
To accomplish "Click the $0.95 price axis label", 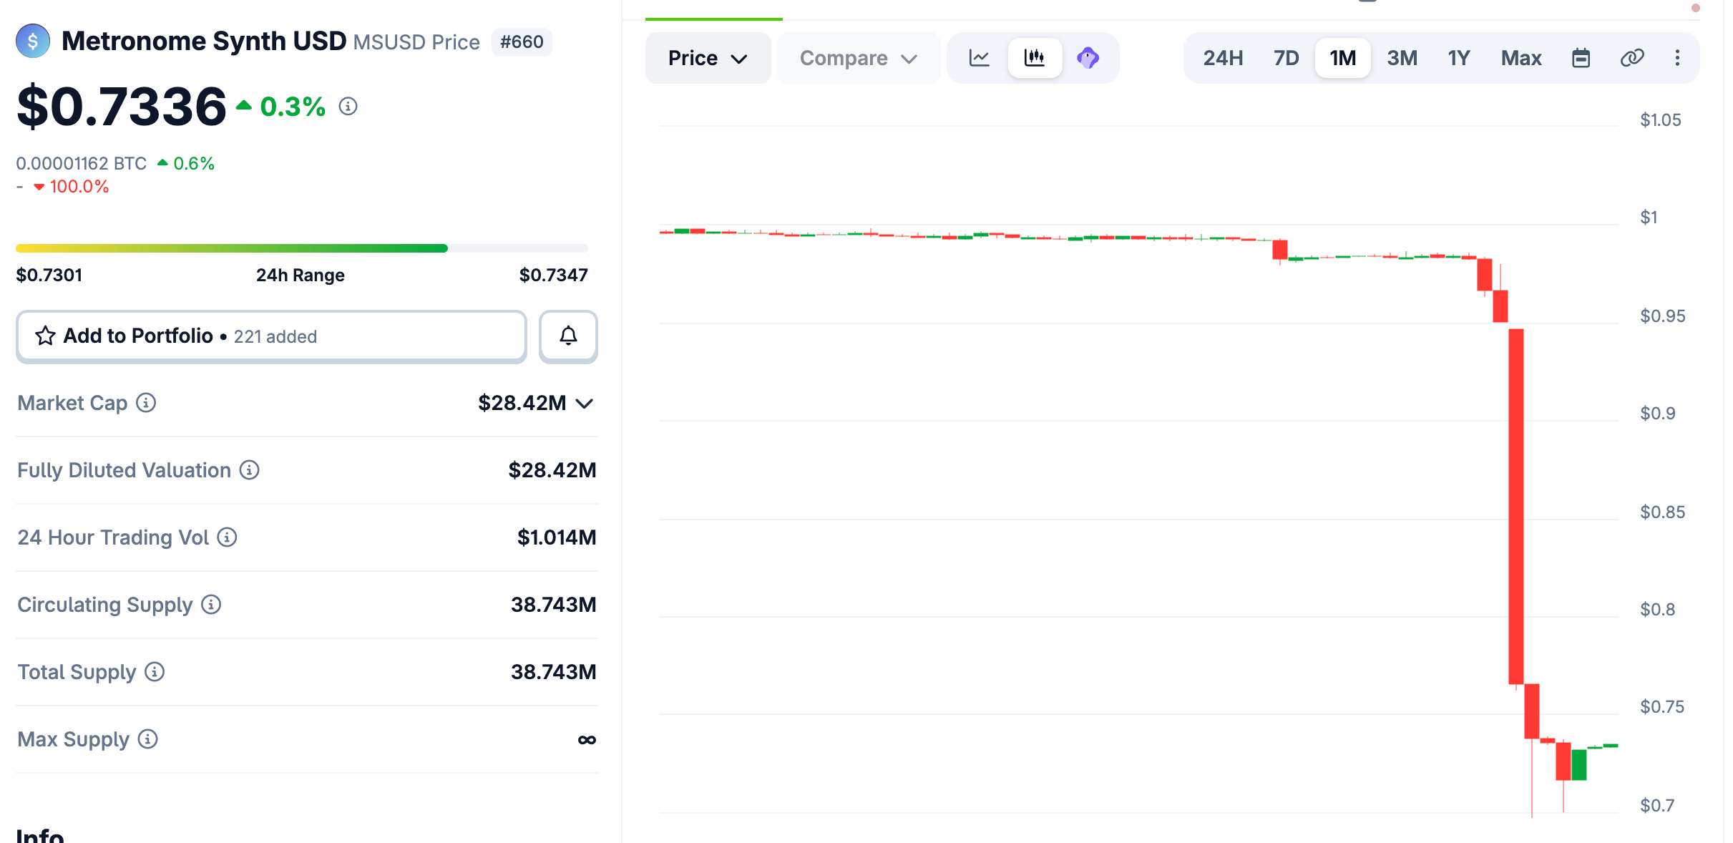I will tap(1663, 316).
